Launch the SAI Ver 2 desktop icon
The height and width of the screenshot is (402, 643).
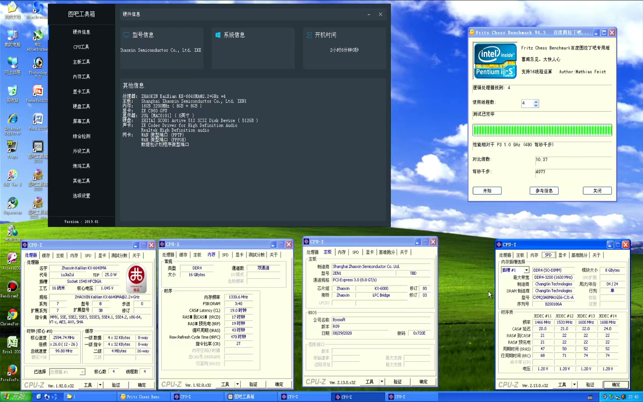point(13,178)
